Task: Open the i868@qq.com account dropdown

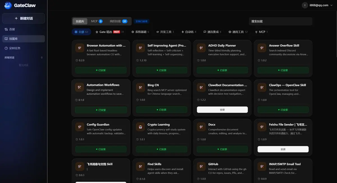Action: tap(318, 5)
